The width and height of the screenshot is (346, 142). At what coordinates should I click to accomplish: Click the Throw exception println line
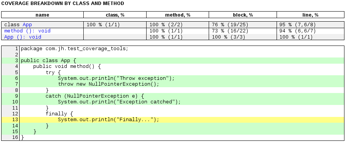coord(182,78)
